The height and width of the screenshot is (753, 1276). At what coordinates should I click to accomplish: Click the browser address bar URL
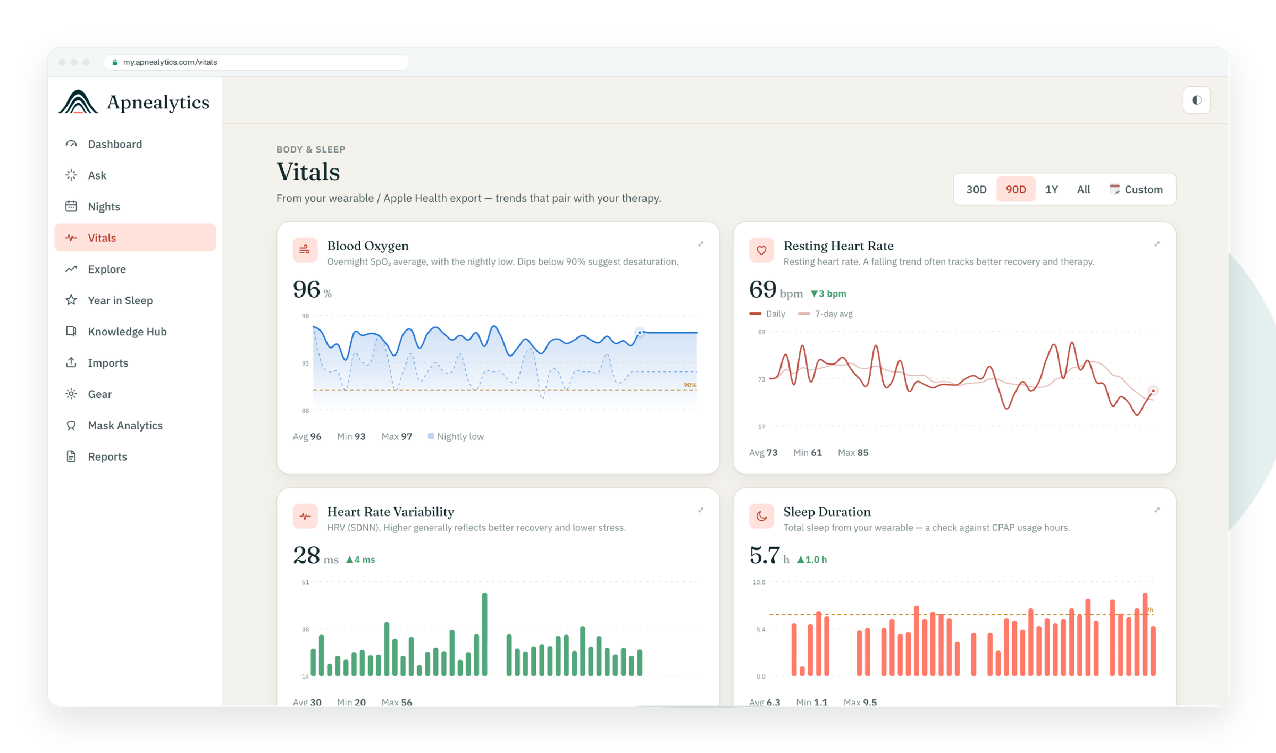170,62
